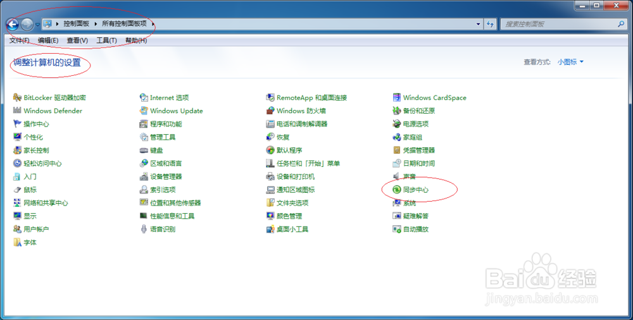Open the 电话和调制解调器 link
633x320 pixels.
302,124
